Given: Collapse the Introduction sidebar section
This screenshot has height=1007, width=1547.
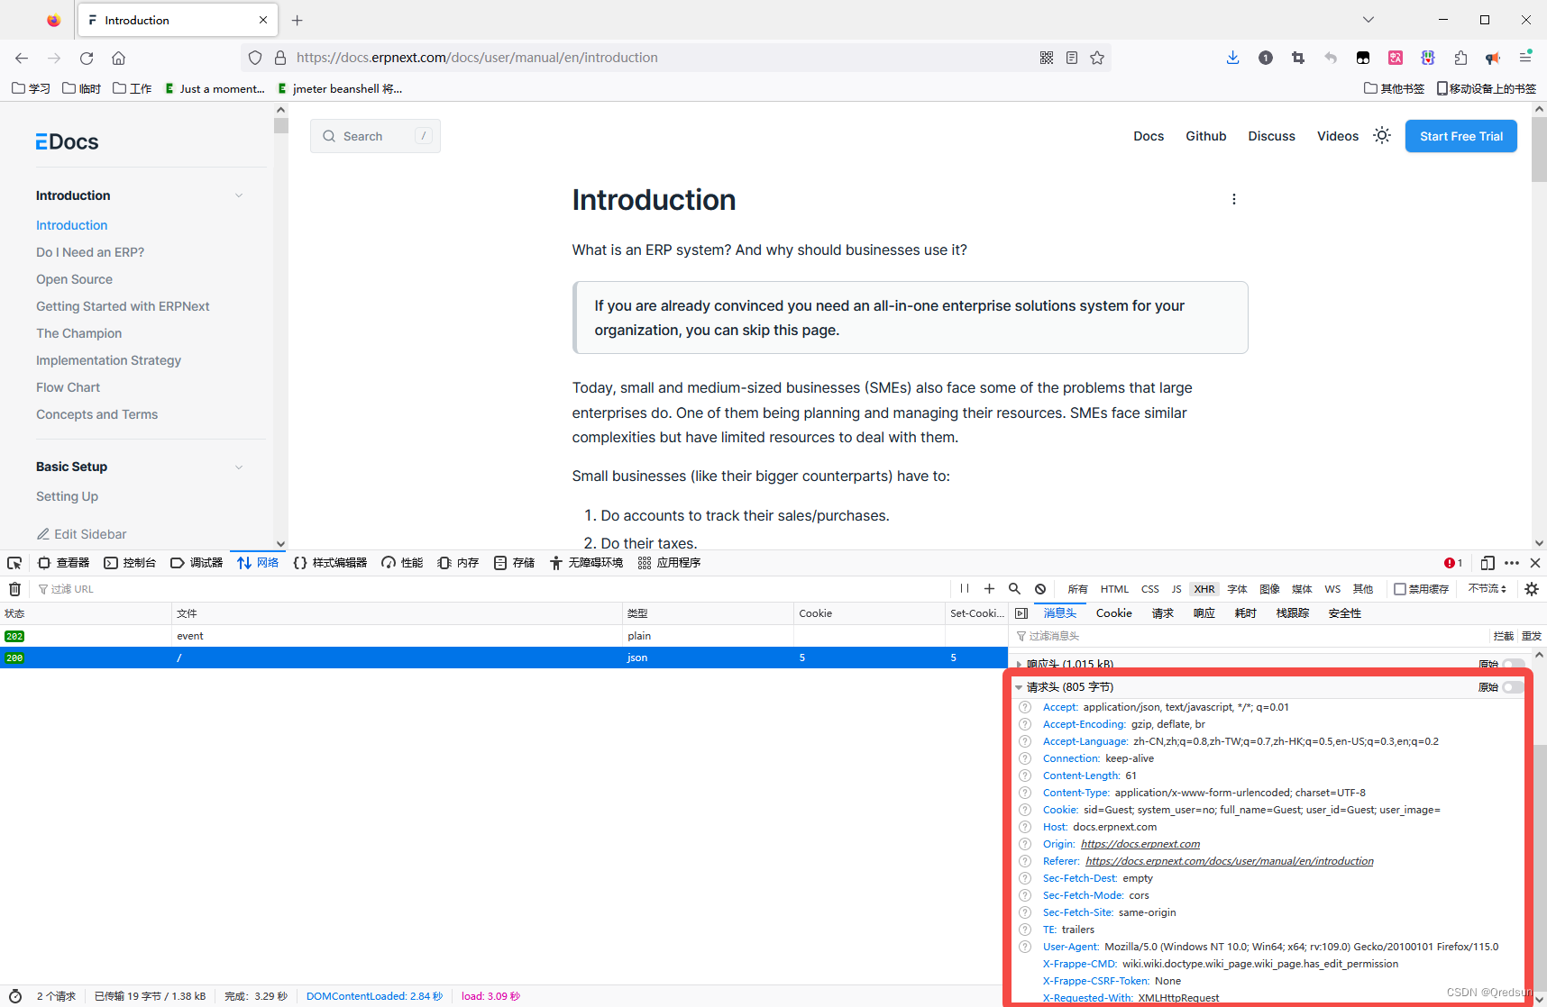Looking at the screenshot, I should pyautogui.click(x=239, y=195).
